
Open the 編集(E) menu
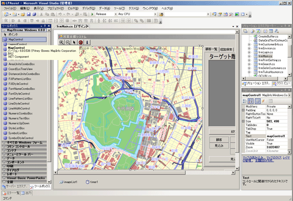coord(25,9)
